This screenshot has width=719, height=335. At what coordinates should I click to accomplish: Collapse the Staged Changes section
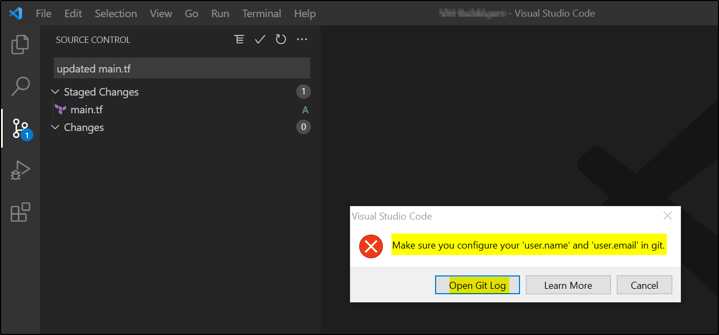55,92
